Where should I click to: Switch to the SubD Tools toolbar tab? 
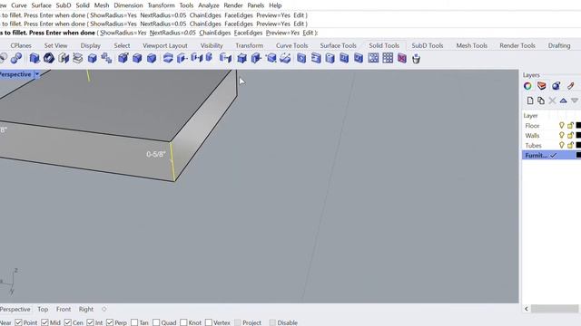(x=428, y=45)
